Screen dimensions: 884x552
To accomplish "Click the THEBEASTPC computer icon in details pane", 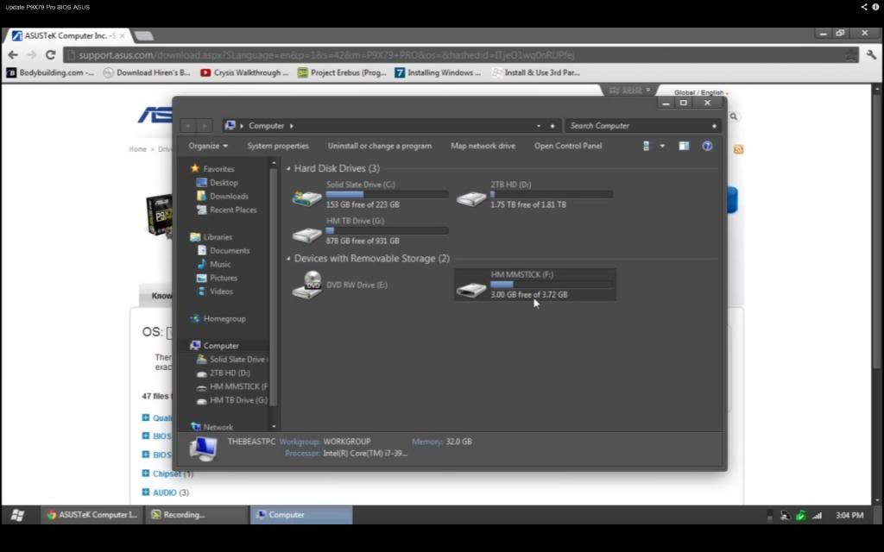I will 203,448.
